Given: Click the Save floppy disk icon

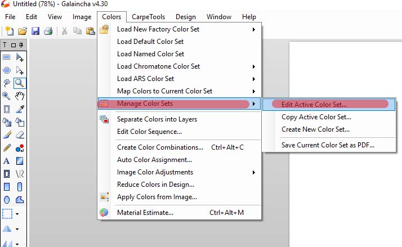Looking at the screenshot, I should 35,31.
